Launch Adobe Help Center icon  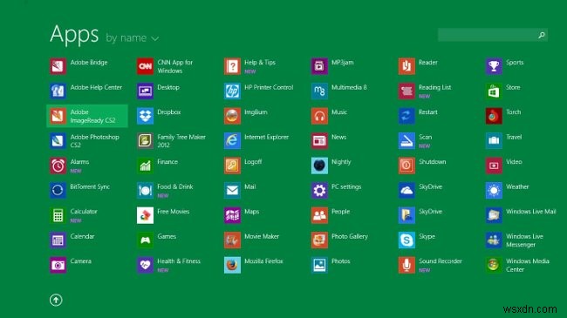[58, 91]
